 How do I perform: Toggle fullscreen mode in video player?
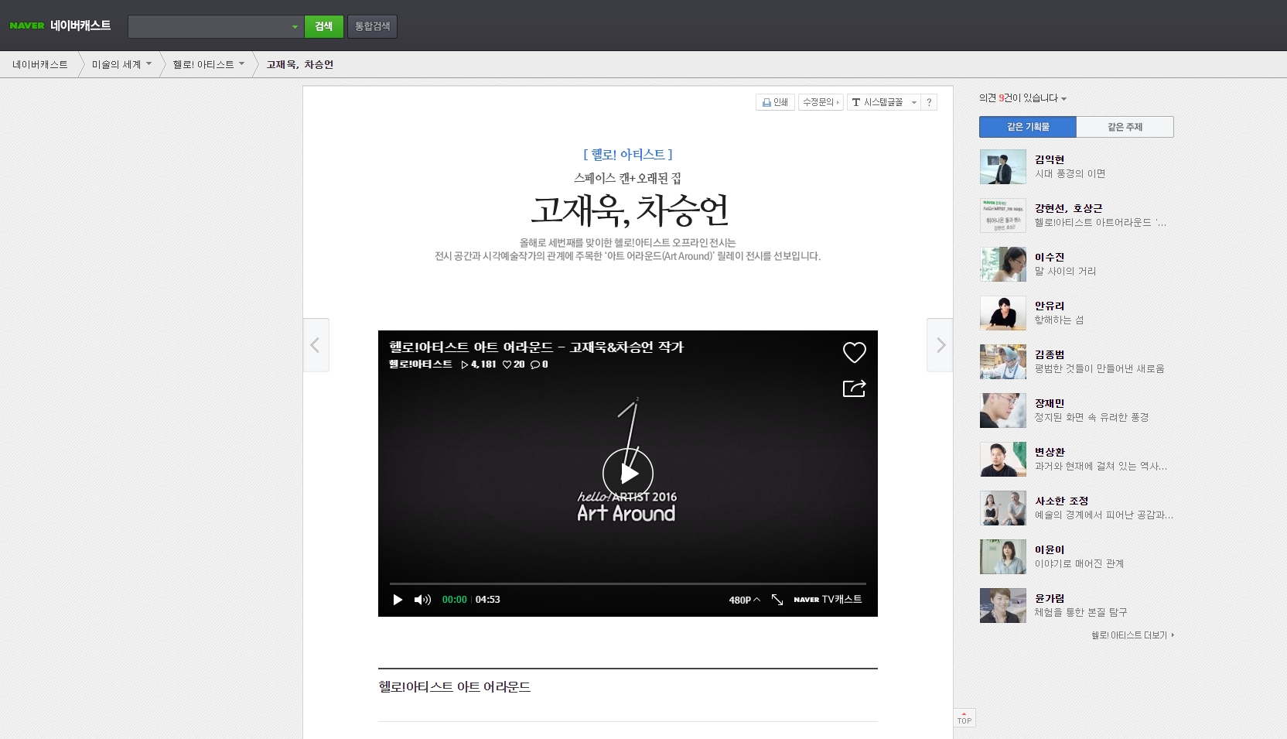click(777, 600)
